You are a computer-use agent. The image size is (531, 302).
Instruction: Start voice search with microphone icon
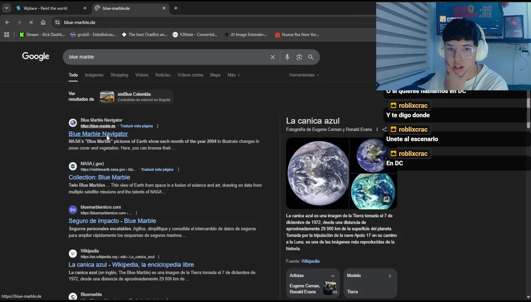287,57
